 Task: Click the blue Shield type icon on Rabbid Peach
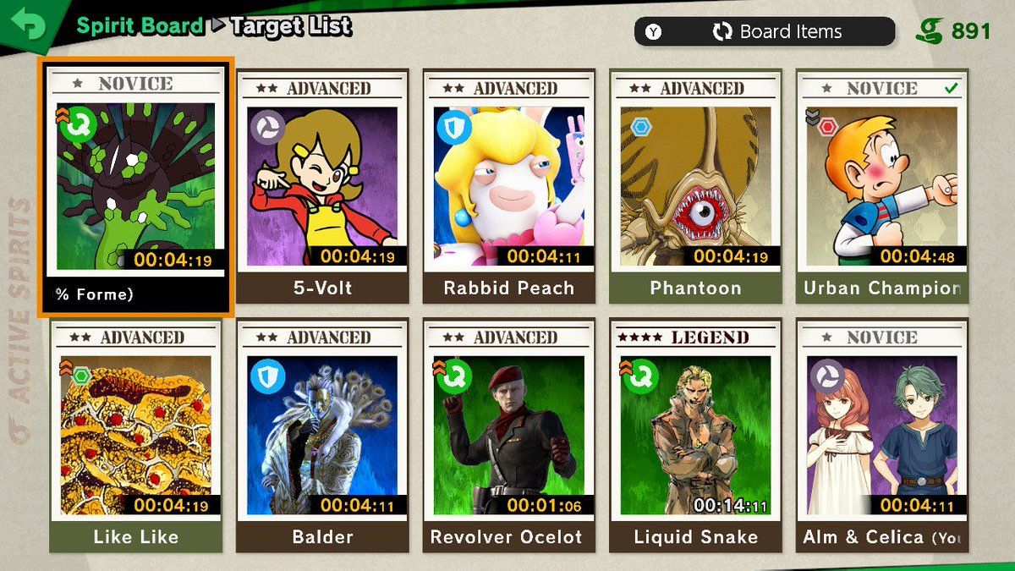[454, 127]
